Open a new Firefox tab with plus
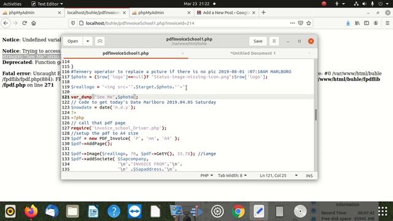The image size is (393, 221). pos(263,12)
